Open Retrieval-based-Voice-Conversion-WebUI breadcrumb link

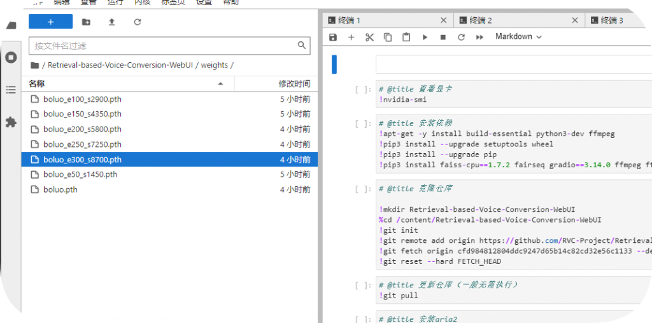[120, 65]
